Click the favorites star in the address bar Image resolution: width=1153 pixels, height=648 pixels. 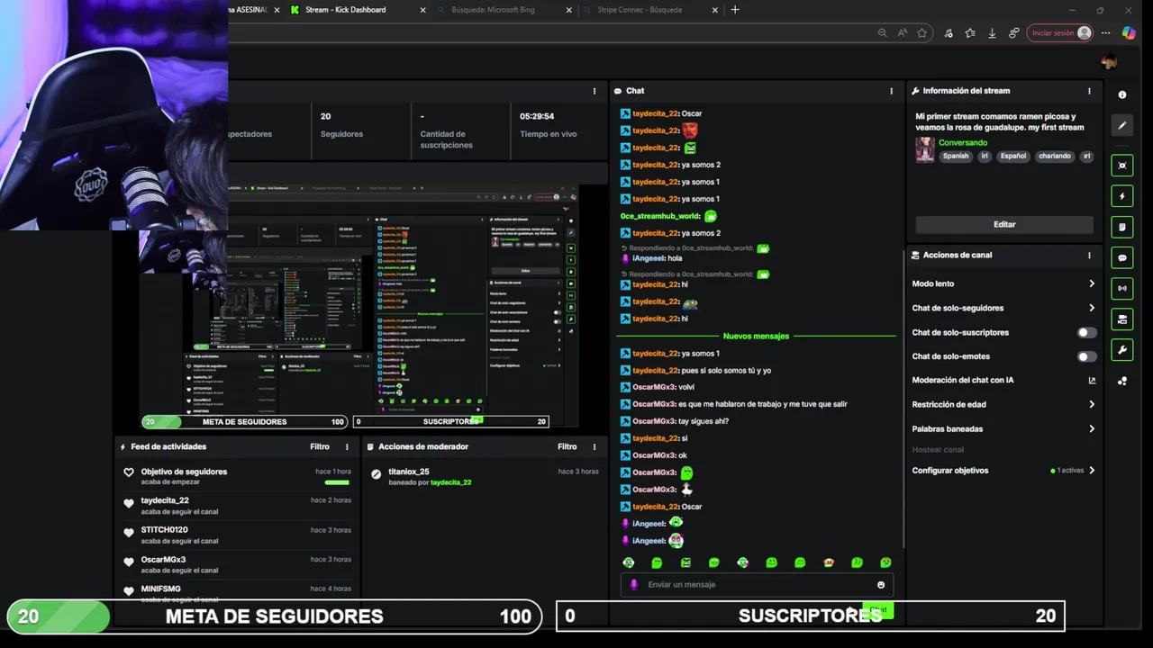point(922,32)
